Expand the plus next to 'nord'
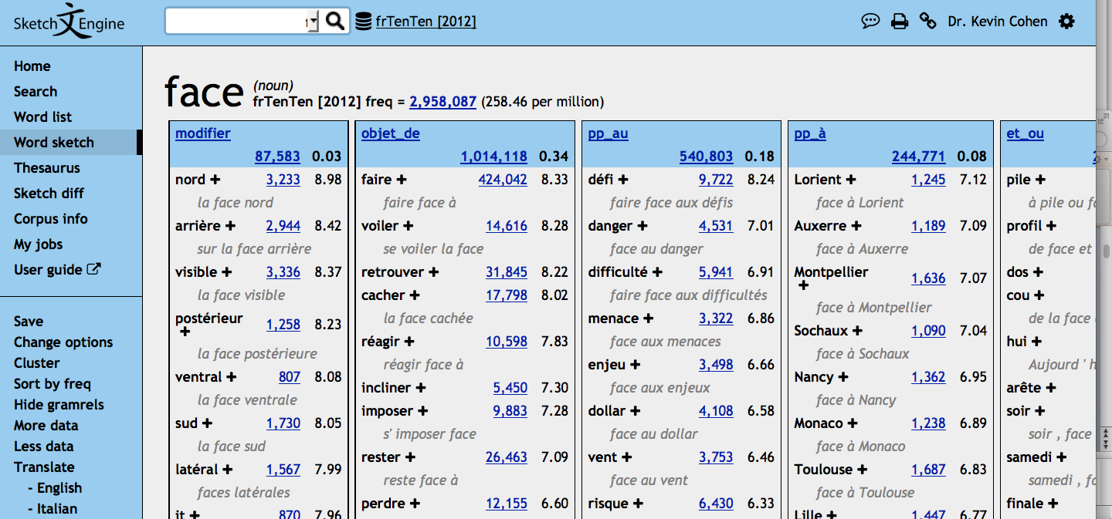 tap(215, 180)
